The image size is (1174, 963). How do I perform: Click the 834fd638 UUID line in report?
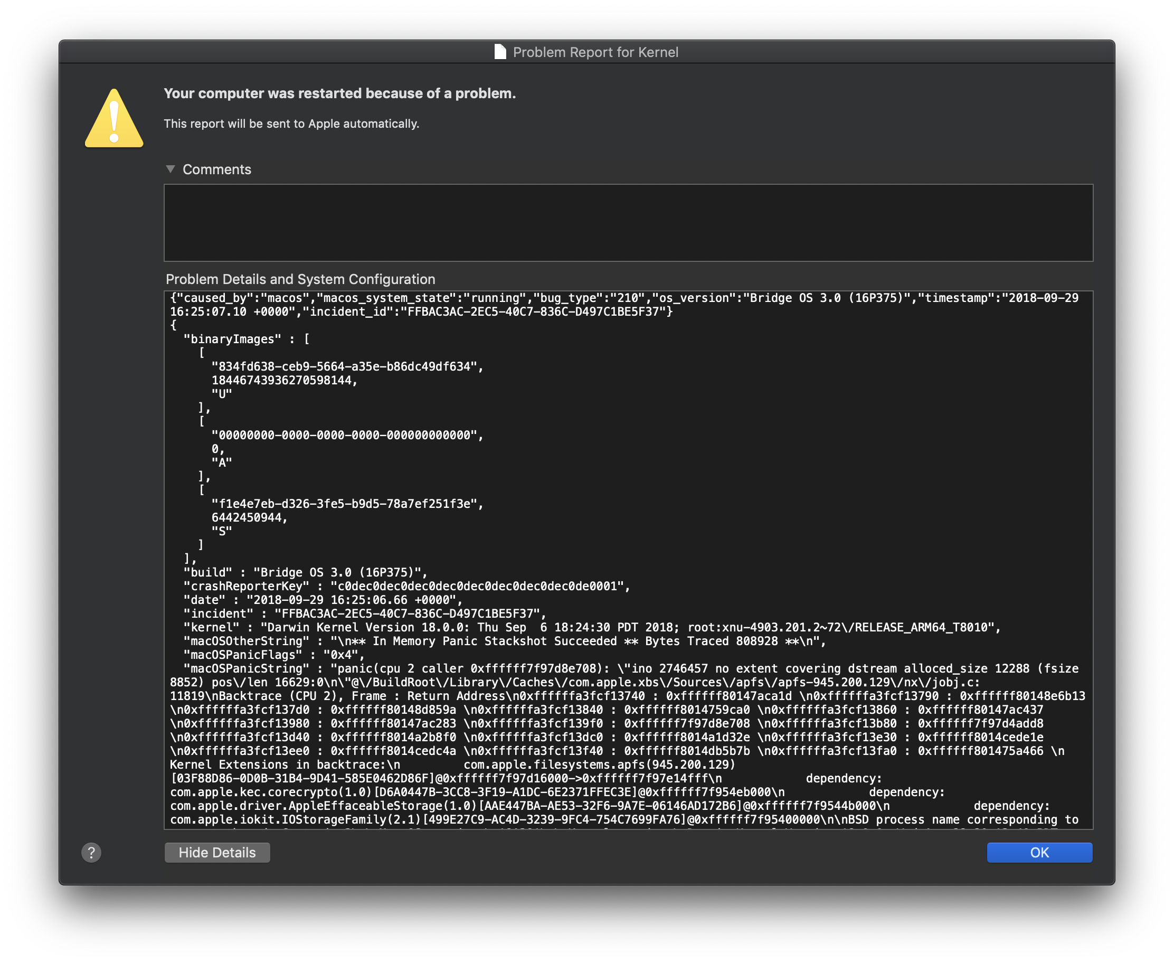coord(347,367)
